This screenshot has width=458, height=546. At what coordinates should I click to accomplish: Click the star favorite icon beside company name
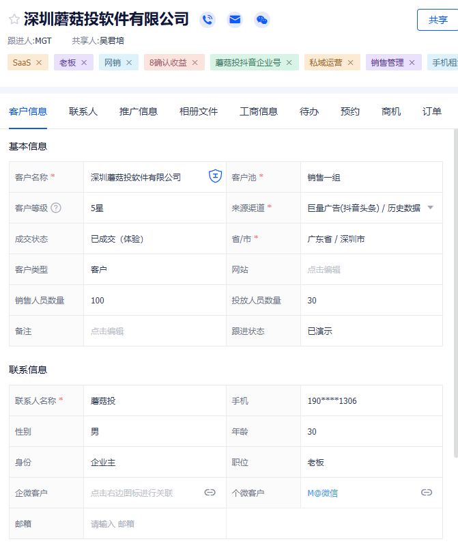pos(14,19)
